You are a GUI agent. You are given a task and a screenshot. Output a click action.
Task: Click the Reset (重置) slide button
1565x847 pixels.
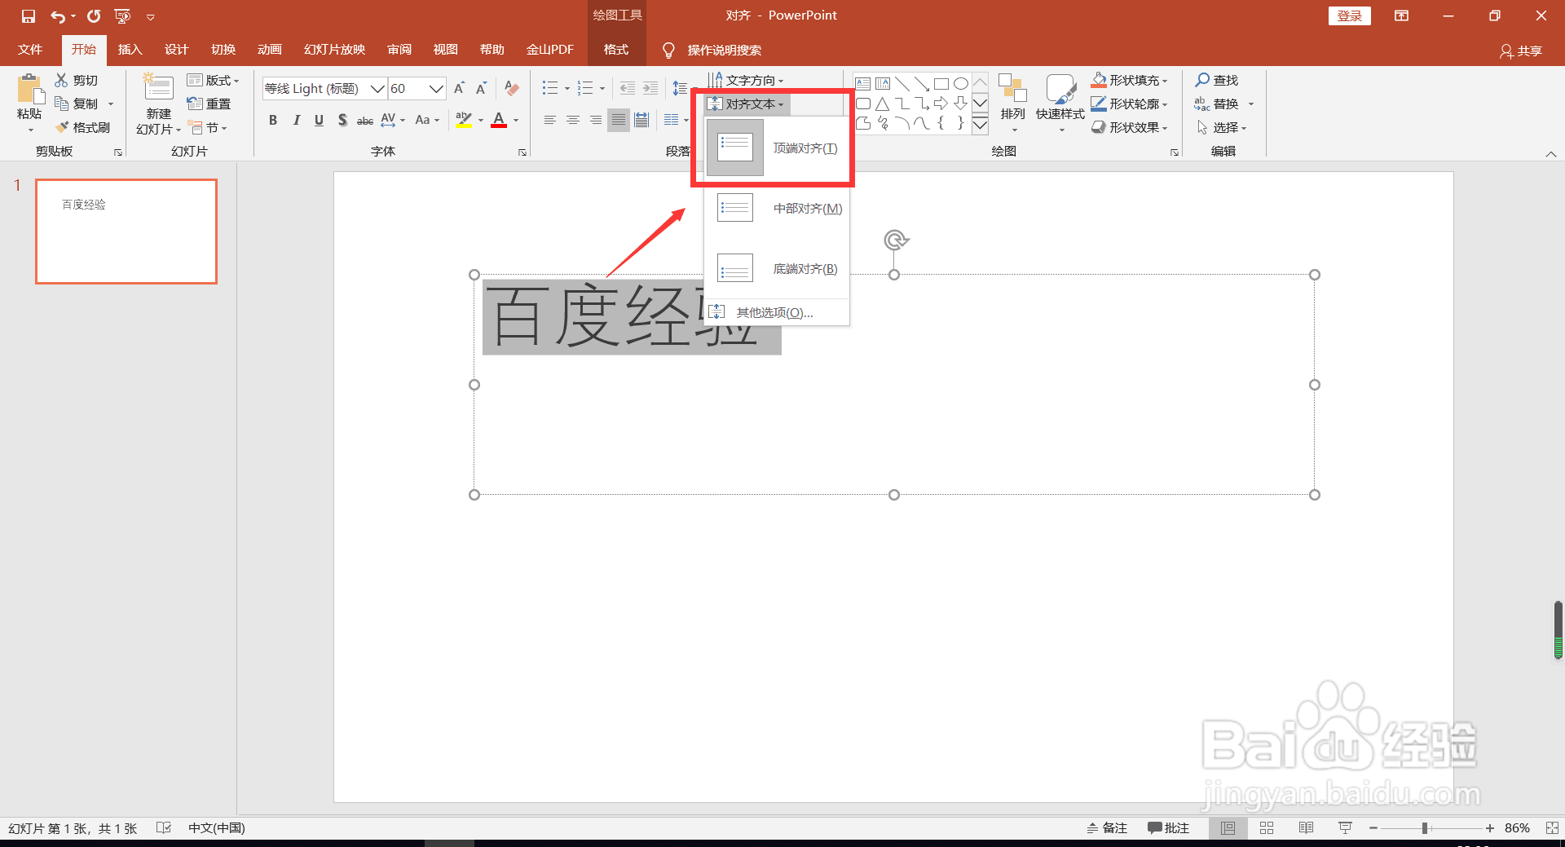(x=209, y=104)
